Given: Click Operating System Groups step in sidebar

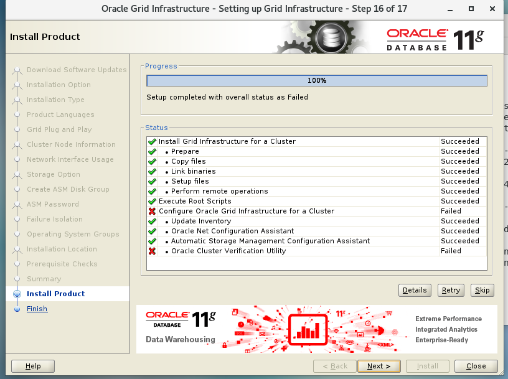Looking at the screenshot, I should [73, 234].
